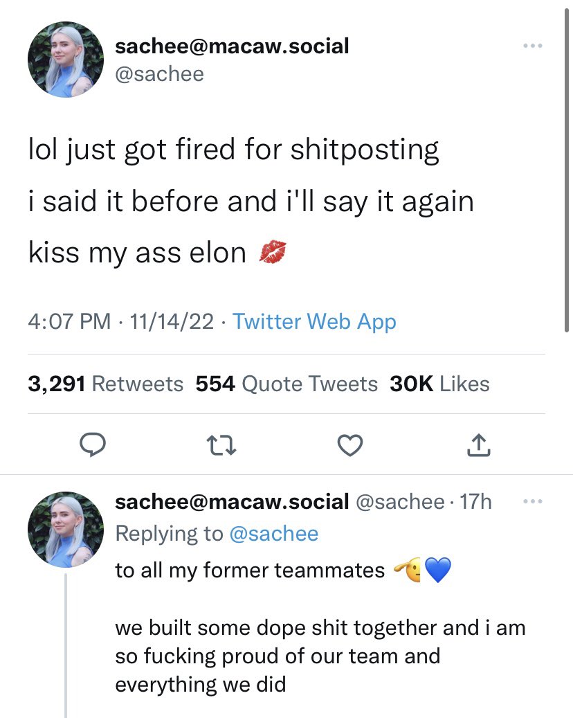Open the main tweet's three-dot menu
This screenshot has height=718, width=573.
click(x=533, y=46)
